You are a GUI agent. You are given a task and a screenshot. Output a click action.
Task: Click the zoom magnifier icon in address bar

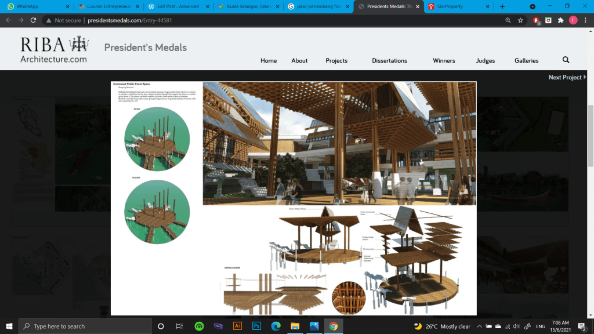[x=508, y=20]
